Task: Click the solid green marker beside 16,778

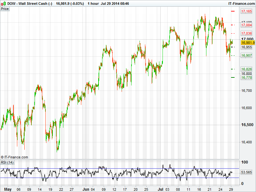Action: pos(233,77)
